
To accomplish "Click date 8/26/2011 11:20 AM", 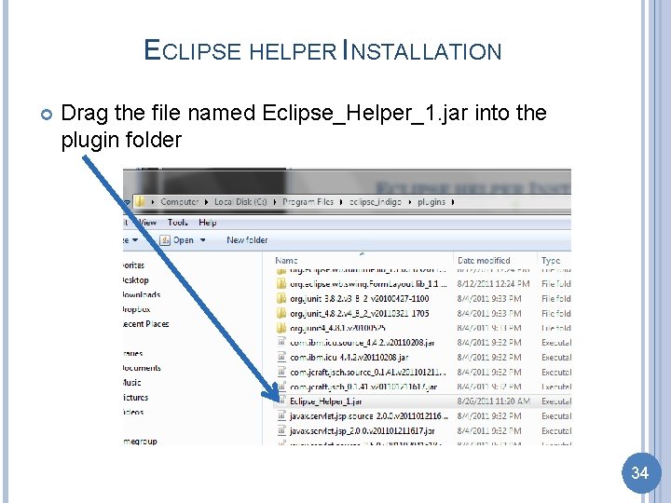I will click(x=493, y=401).
